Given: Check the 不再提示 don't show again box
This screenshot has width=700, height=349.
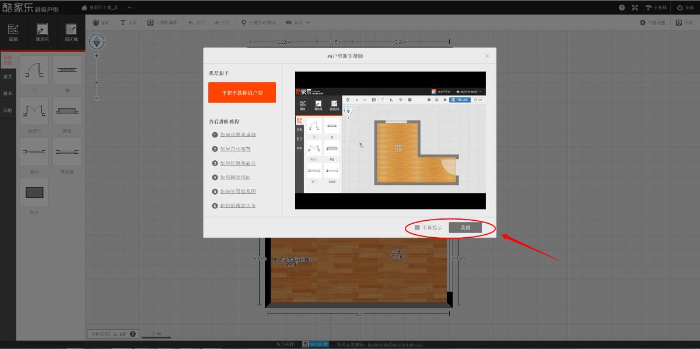Looking at the screenshot, I should [417, 228].
